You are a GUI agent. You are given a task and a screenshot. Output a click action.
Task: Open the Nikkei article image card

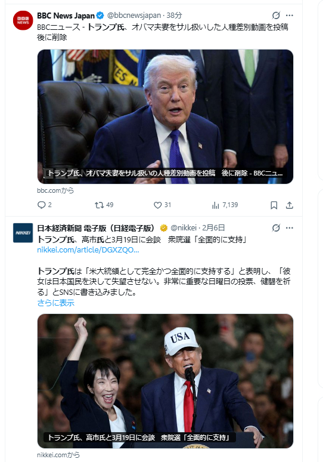coord(165,381)
